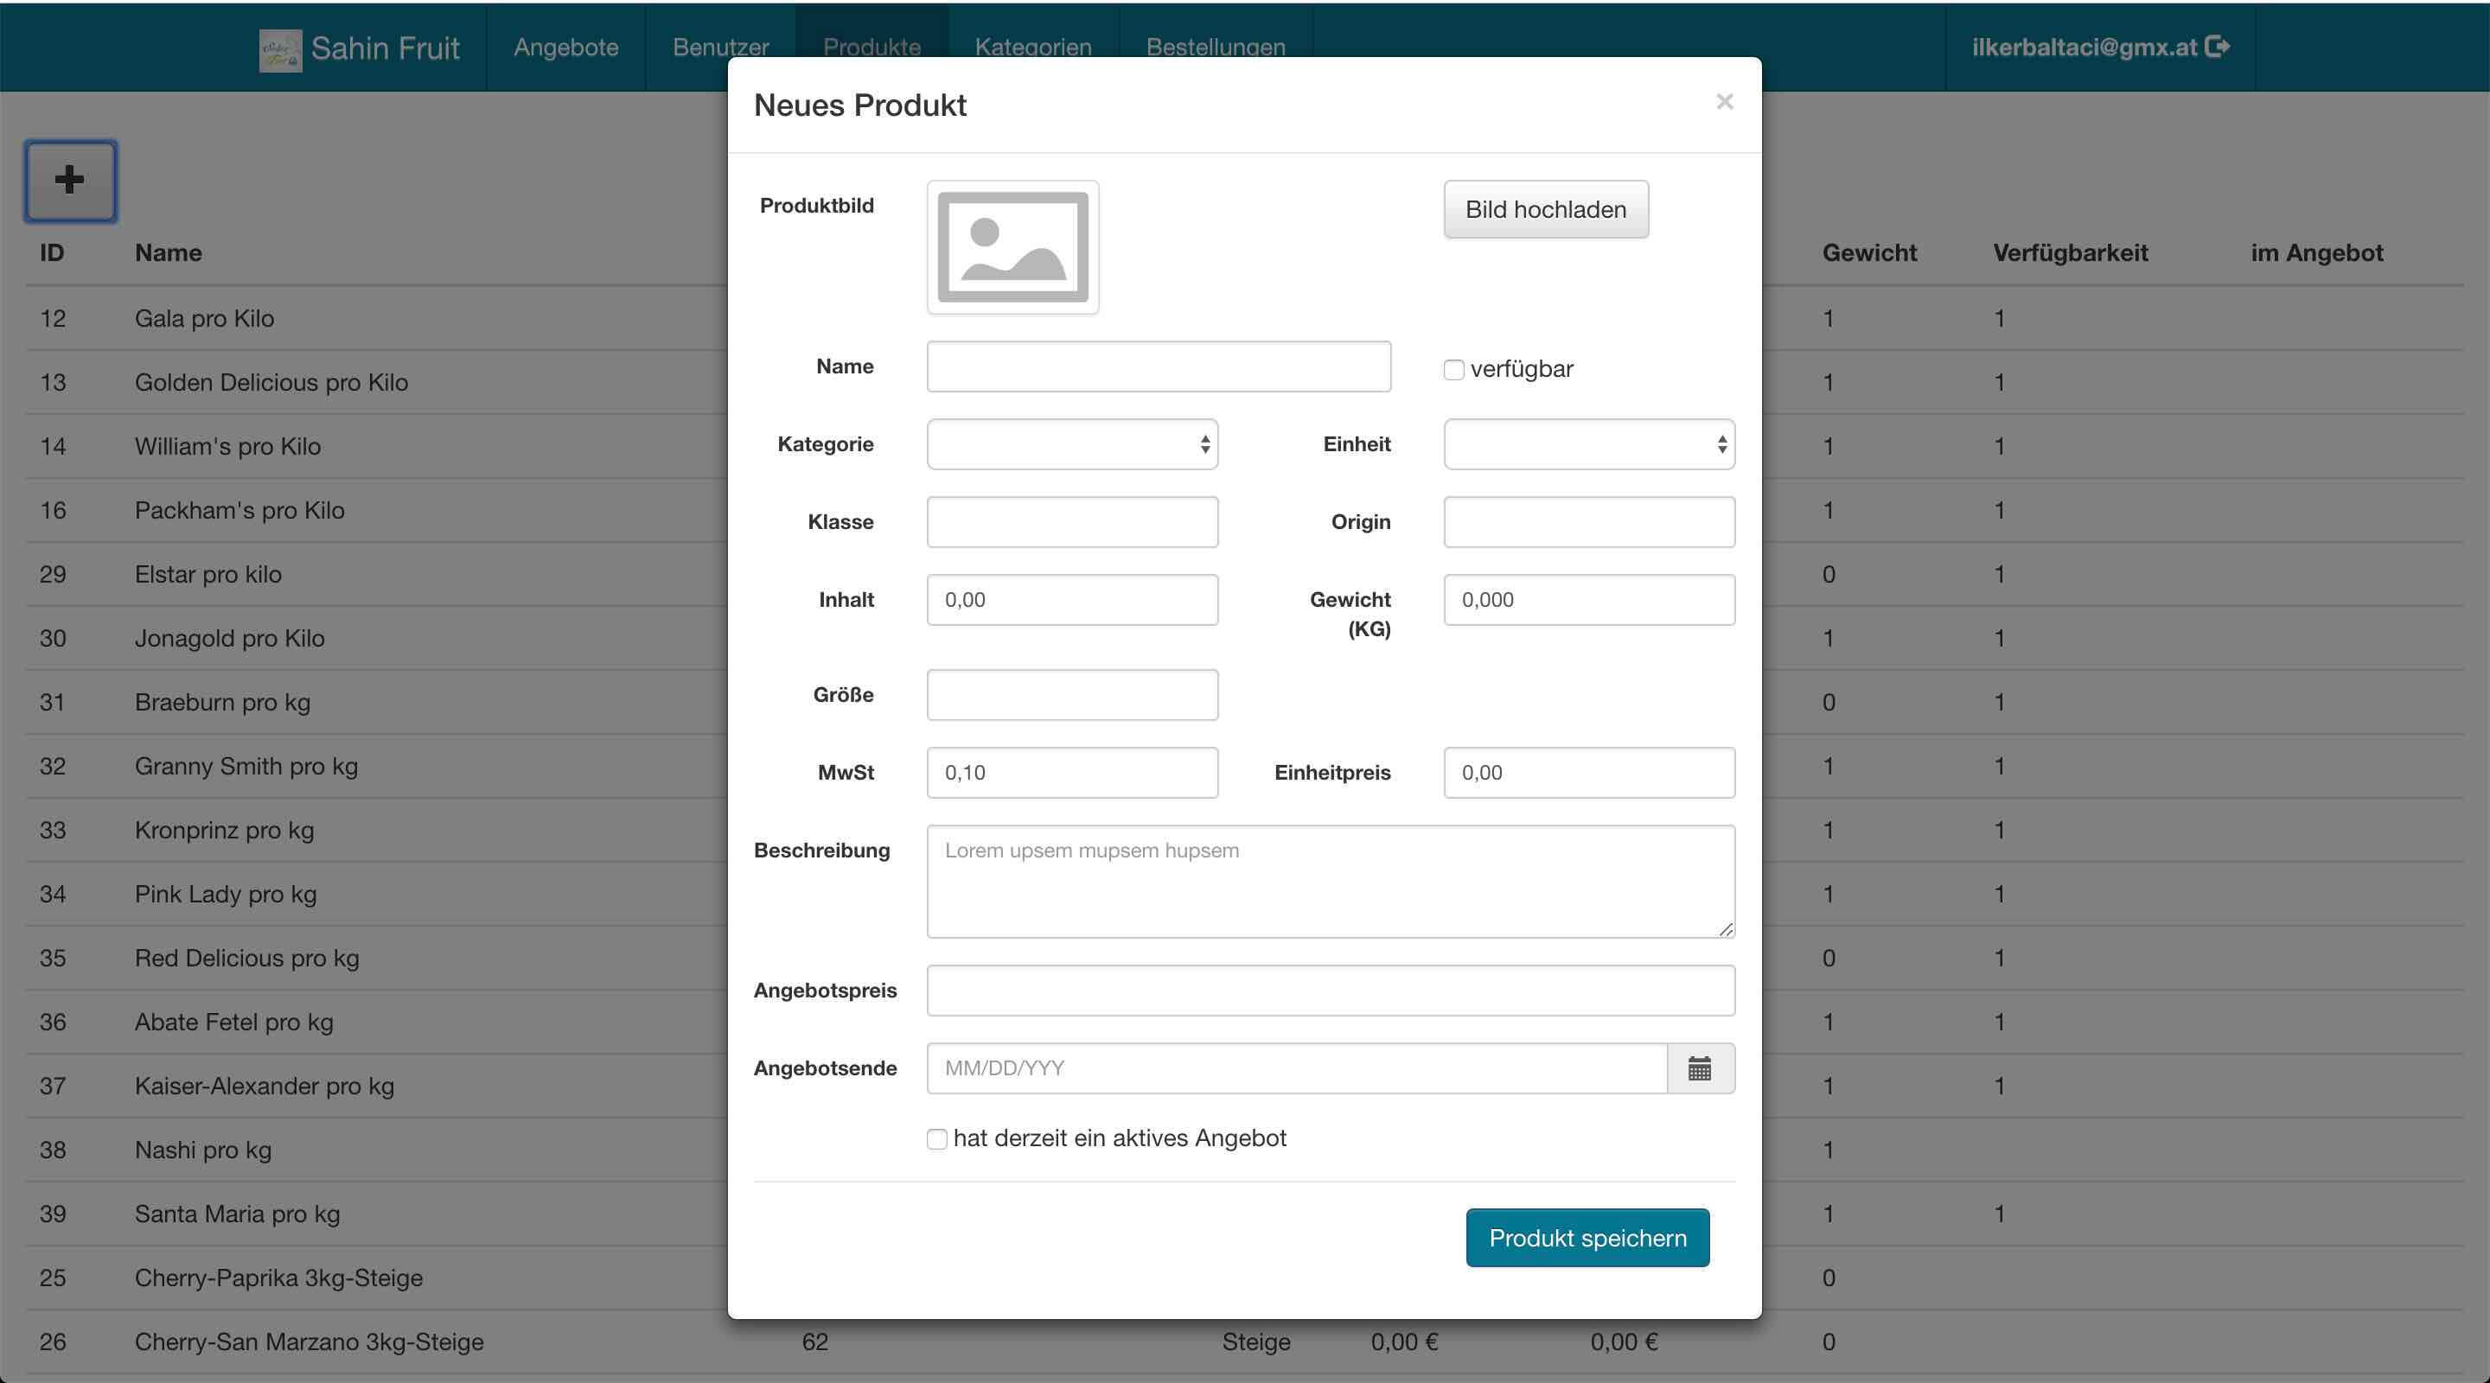Click the Einheitpreis input field
Screen dimensions: 2490x1383
coord(1588,772)
